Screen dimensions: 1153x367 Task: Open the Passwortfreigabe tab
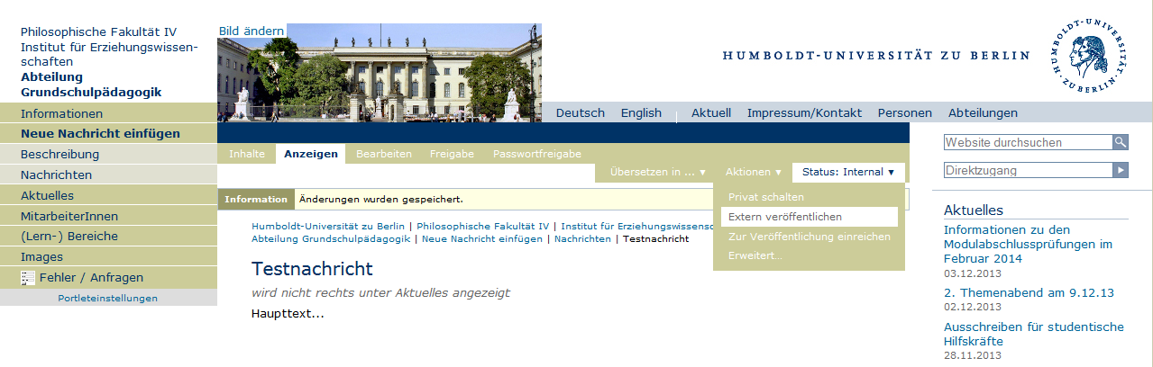click(537, 154)
